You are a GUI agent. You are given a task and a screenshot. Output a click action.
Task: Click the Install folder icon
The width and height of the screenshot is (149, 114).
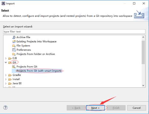10,79
